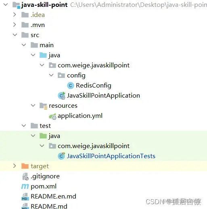Click the blue java sources root icon
Screen dimensions: 207x209
pyautogui.click(x=43, y=55)
